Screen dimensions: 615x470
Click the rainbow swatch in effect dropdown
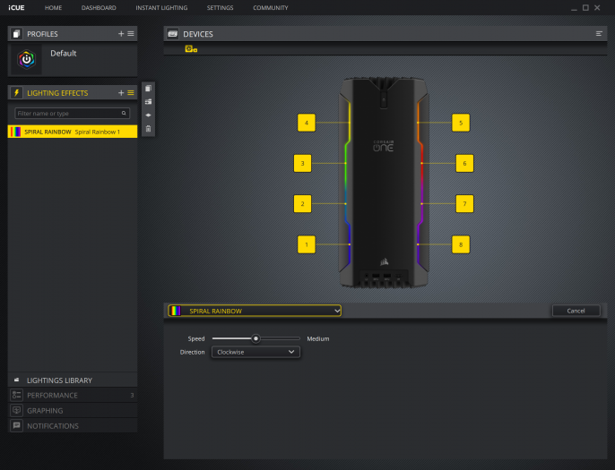tap(176, 311)
